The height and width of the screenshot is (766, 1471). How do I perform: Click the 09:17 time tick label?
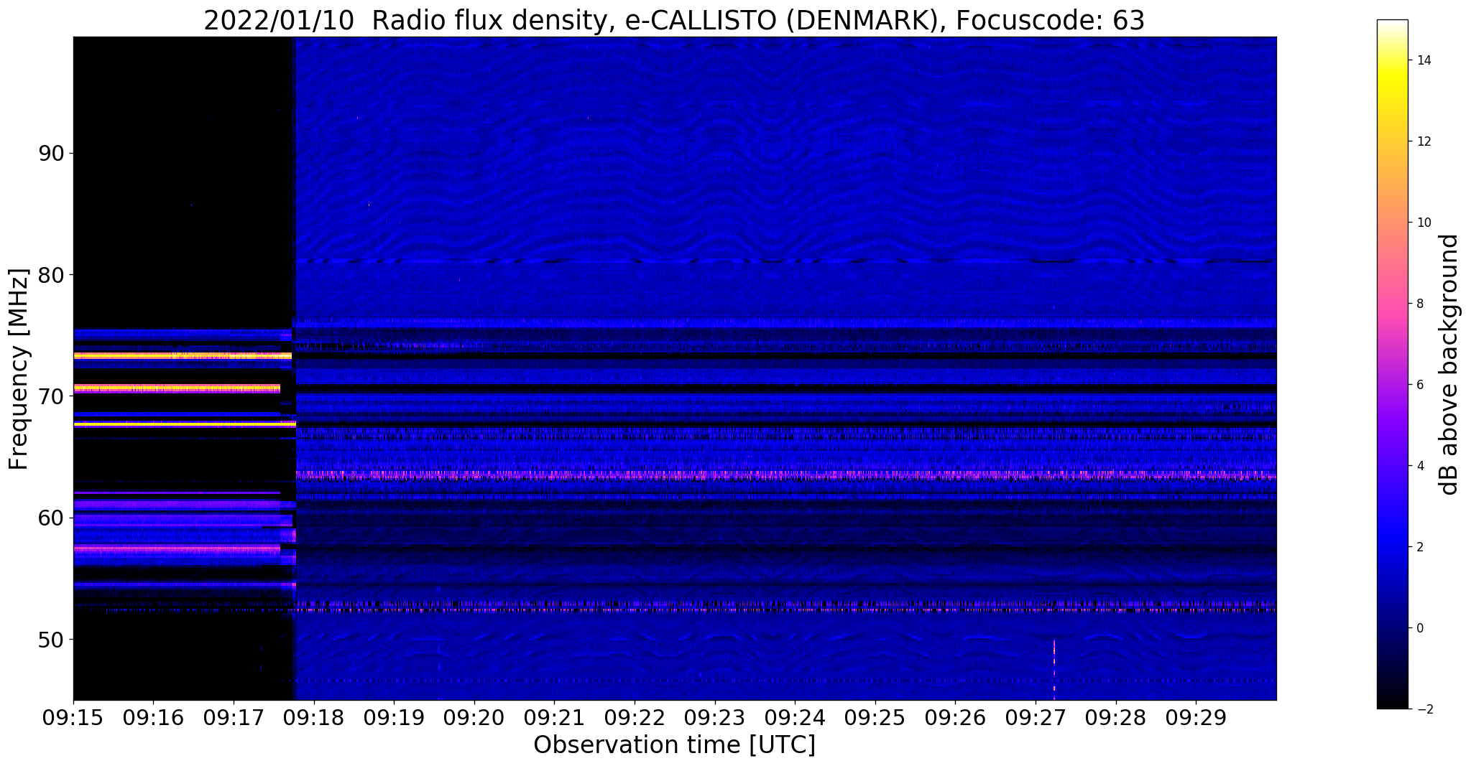click(x=234, y=719)
